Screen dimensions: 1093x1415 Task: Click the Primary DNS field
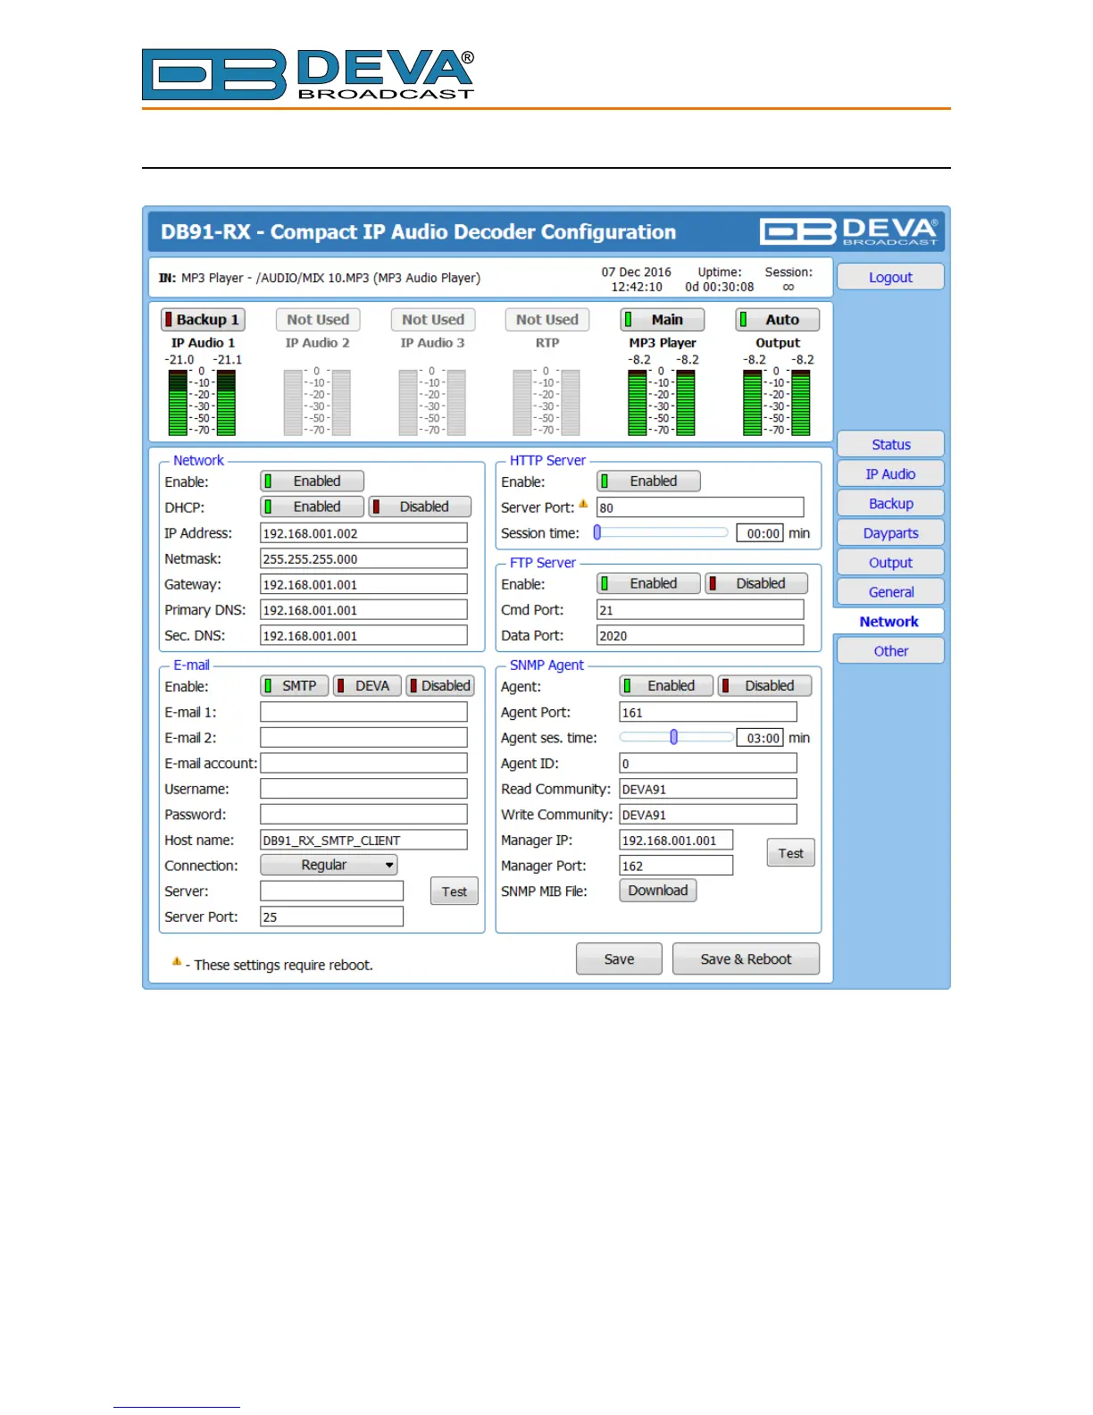[x=363, y=610]
